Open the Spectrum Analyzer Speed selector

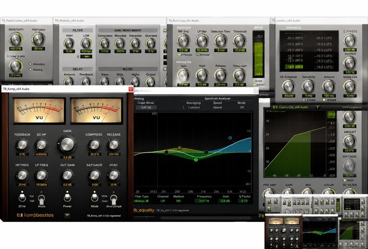click(217, 108)
